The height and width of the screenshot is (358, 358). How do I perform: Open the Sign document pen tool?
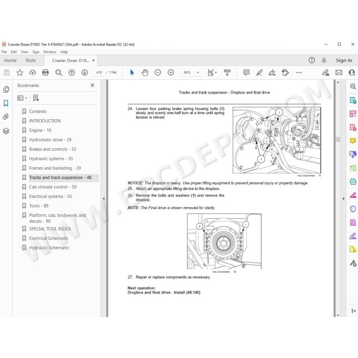pos(272,73)
